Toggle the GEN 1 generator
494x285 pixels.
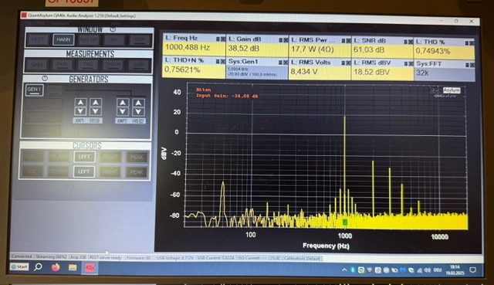[x=34, y=90]
